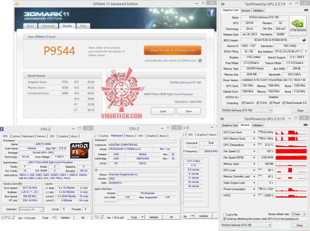Image resolution: width=310 pixels, height=231 pixels.
Task: Toggle the OpenCL checkbox
Action: point(243,103)
